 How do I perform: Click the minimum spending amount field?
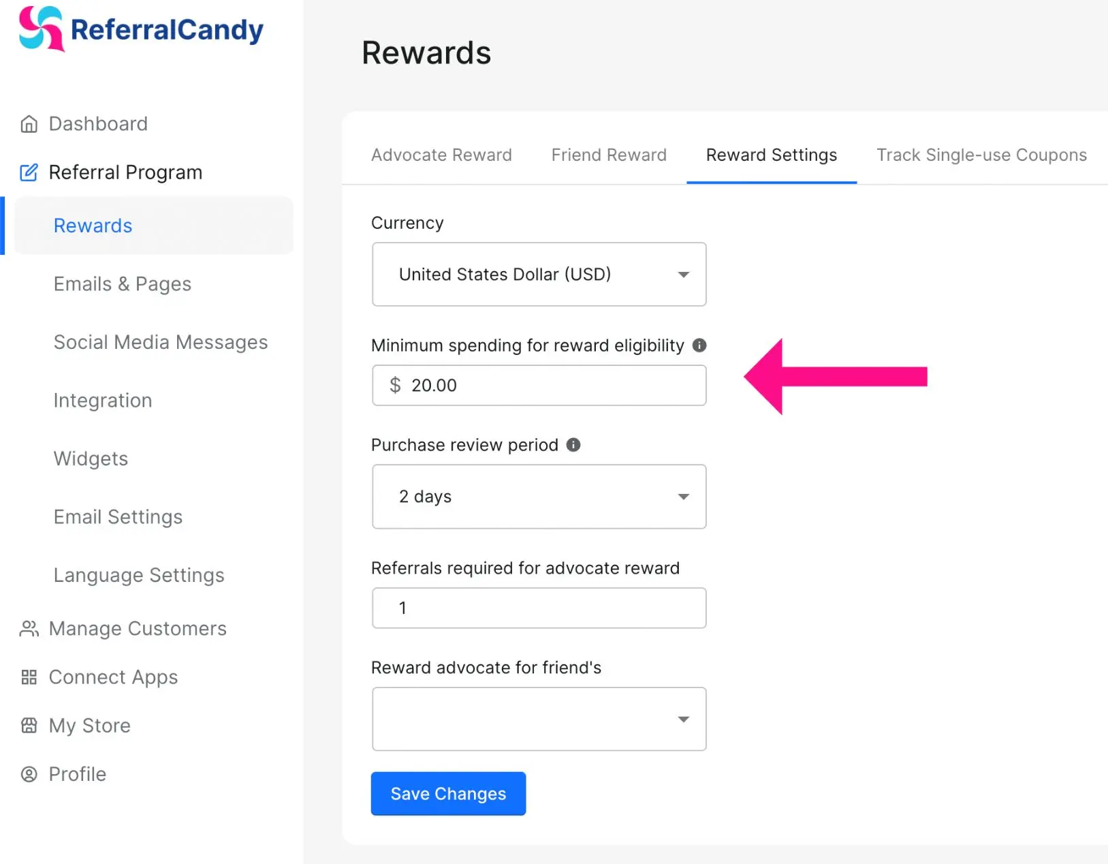[x=539, y=386]
